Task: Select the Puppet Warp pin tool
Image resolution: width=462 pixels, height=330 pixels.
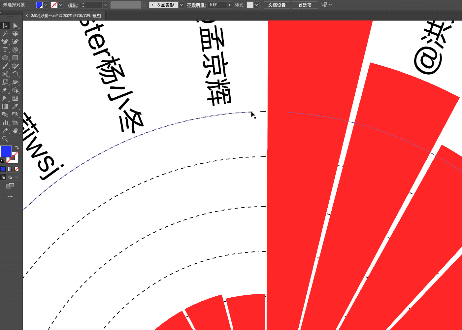Action: coord(5,90)
